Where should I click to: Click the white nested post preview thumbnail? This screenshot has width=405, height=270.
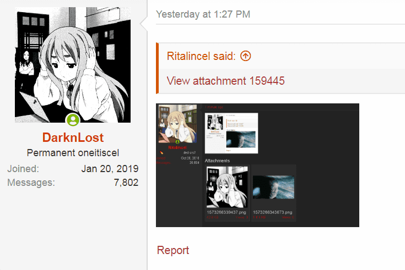231,133
